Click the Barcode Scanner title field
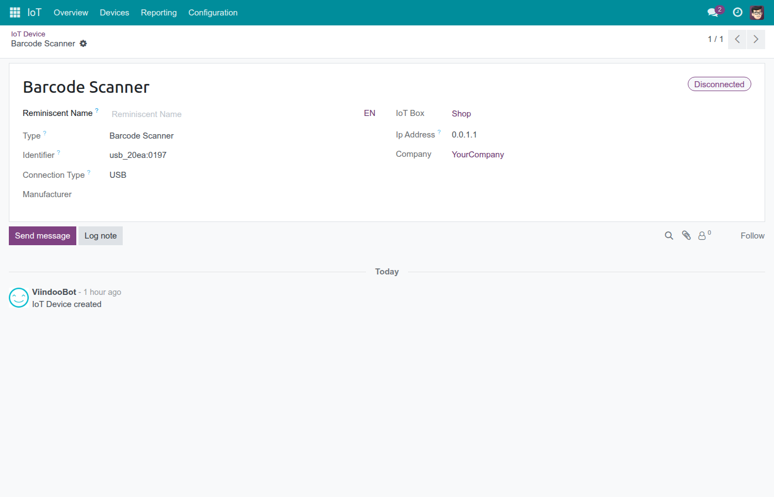The height and width of the screenshot is (497, 774). [86, 87]
